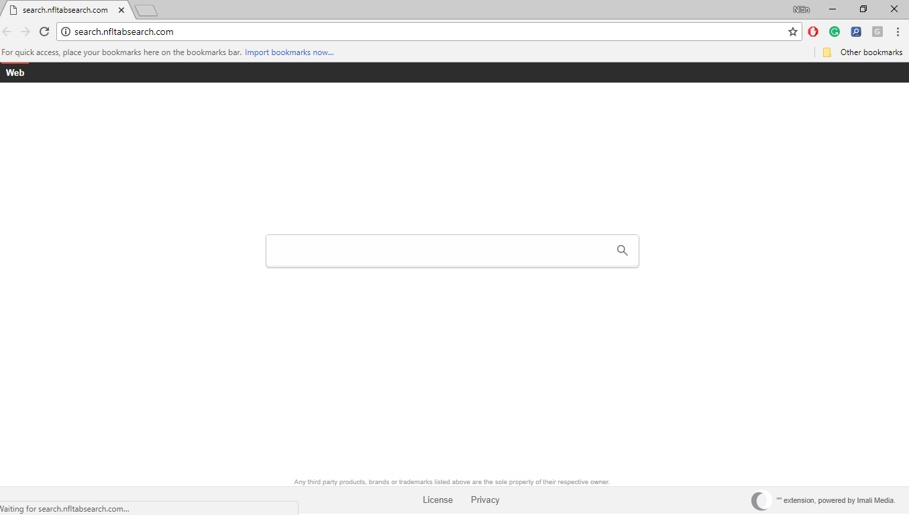
Task: Click the gray G extension icon
Action: [x=877, y=31]
